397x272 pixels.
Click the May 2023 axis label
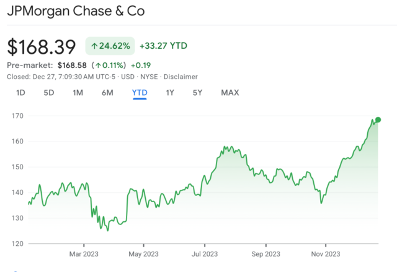pyautogui.click(x=143, y=254)
